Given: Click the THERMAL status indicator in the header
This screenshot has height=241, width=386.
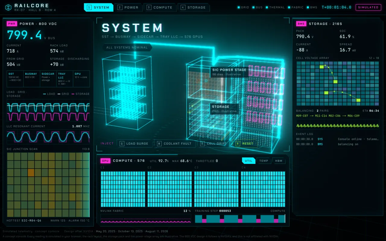Looking at the screenshot, I should click(x=275, y=7).
